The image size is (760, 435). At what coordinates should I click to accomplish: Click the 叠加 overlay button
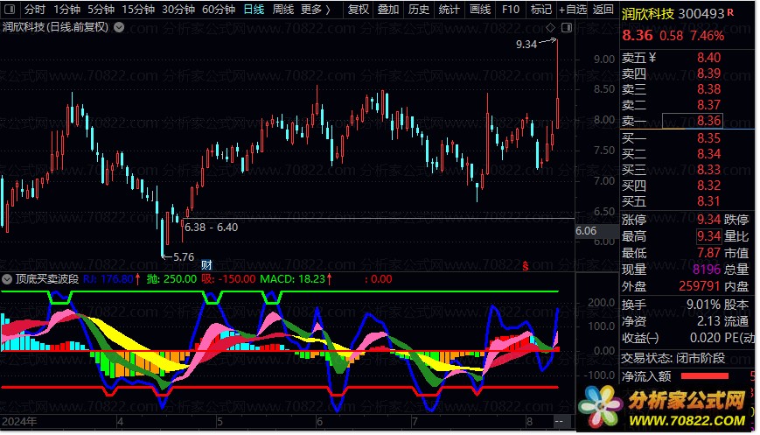tap(388, 10)
